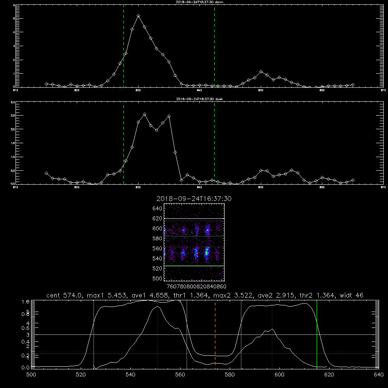Select the red dotted line near 551 in bottom plot

point(158,334)
